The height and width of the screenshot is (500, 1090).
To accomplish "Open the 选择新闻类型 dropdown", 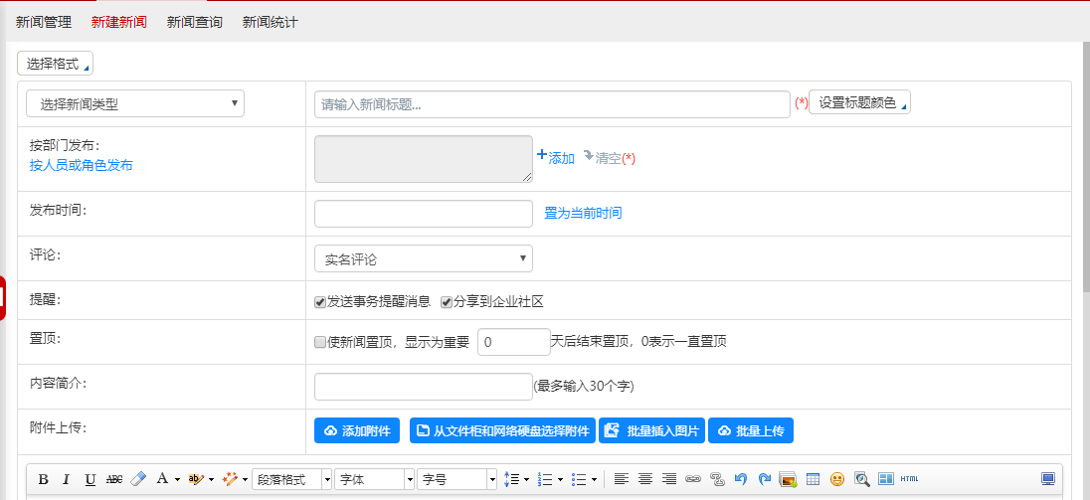I will pyautogui.click(x=135, y=103).
